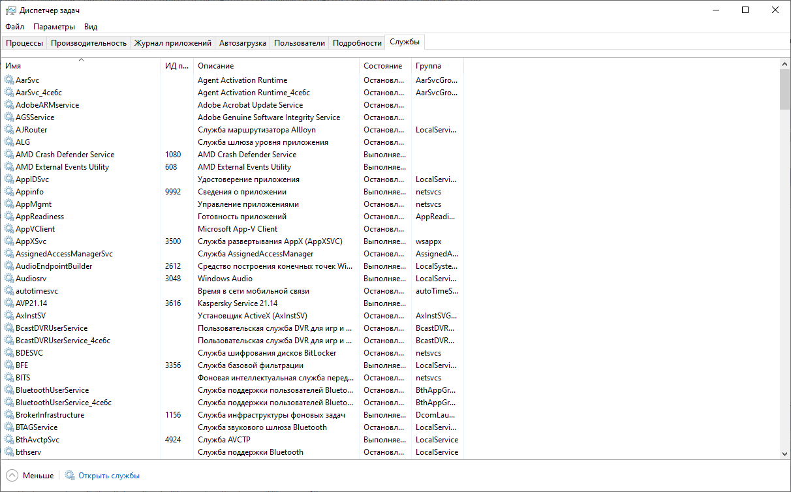Click the AppMgmt gear icon
The image size is (791, 492).
[9, 204]
